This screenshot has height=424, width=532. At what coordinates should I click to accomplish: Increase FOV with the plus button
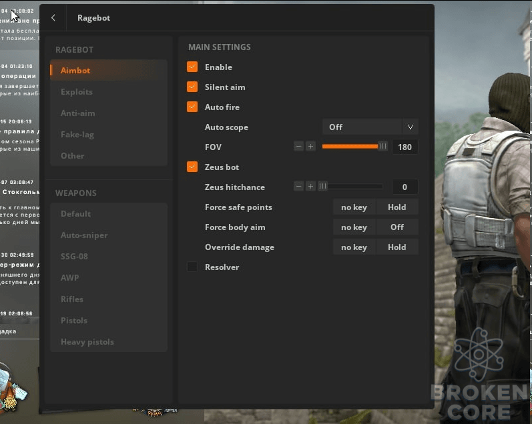310,147
